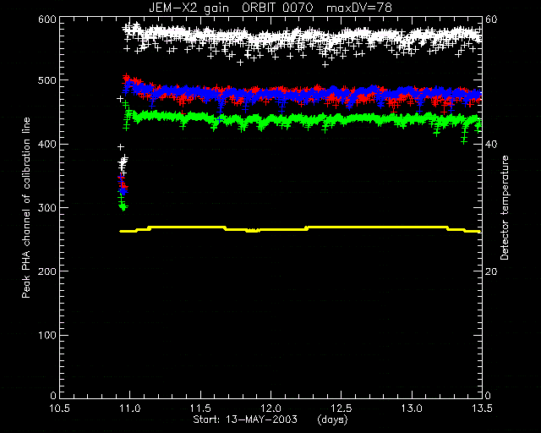Click the yellow detector temperature line
Image resolution: width=541 pixels, height=433 pixels.
300,229
